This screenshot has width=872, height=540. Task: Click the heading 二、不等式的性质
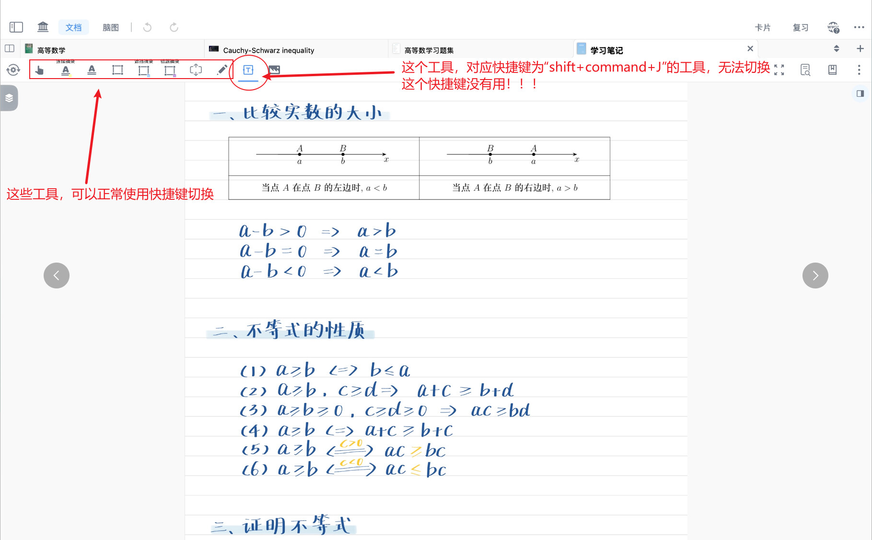[290, 330]
